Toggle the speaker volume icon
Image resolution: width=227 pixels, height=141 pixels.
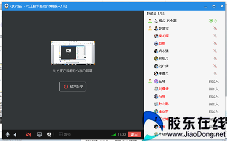pos(15,135)
